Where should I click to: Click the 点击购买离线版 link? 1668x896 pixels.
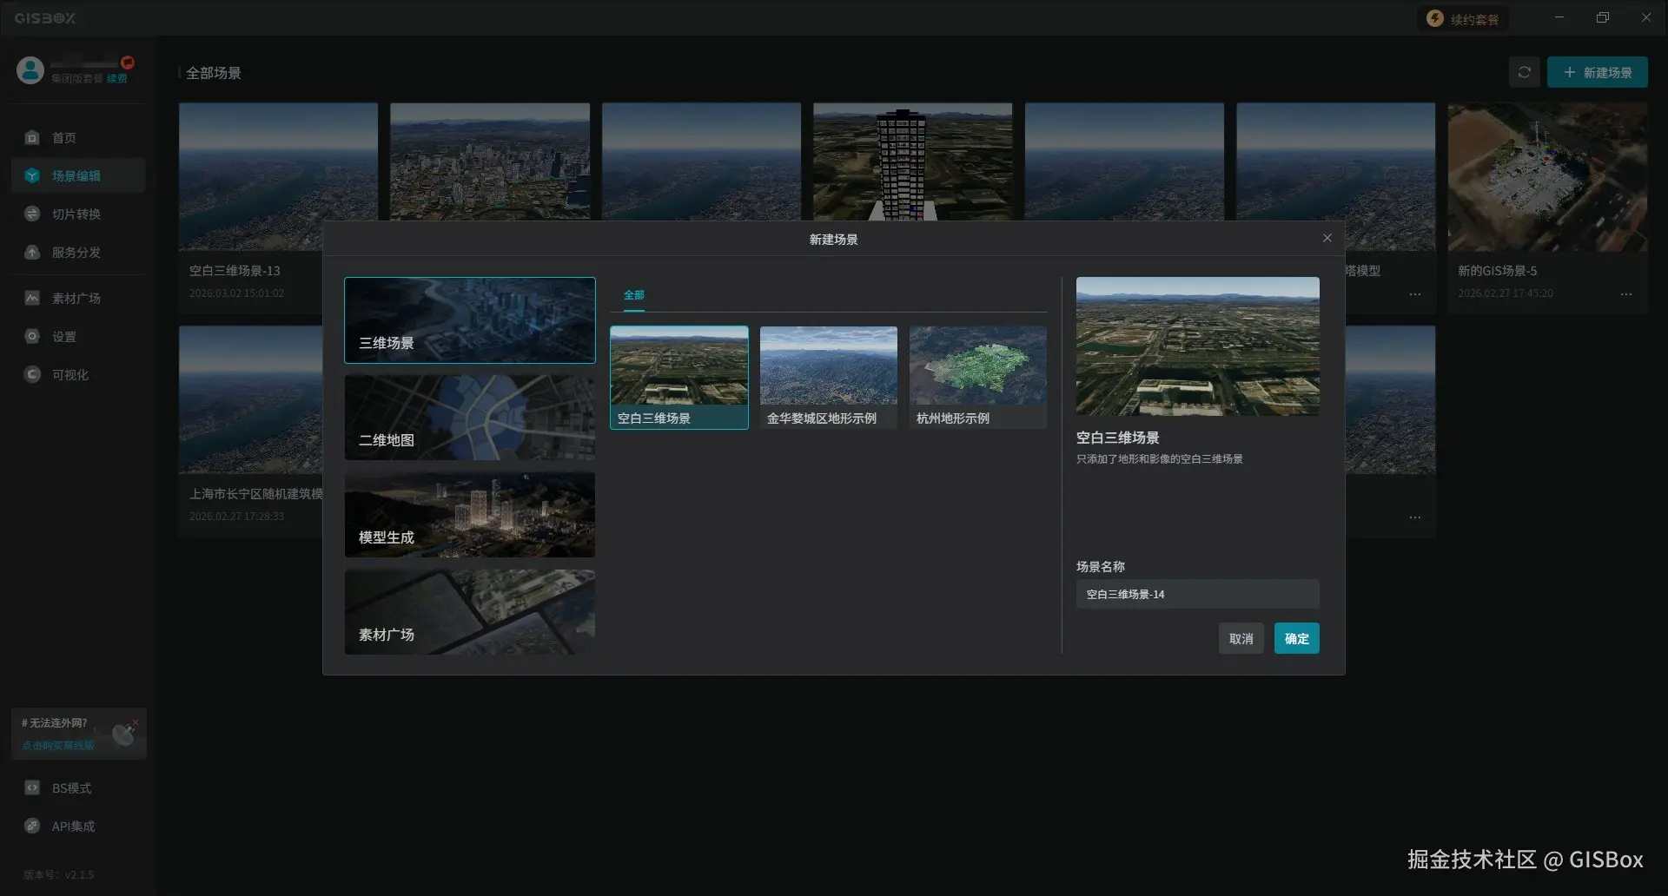[x=57, y=745]
